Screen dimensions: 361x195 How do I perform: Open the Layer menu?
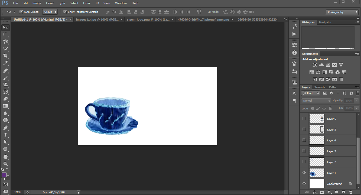[x=50, y=3]
